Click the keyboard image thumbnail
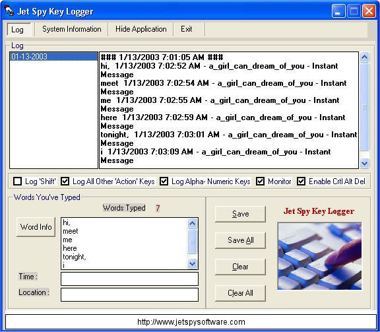Screen dimensions: 380x332 pyautogui.click(x=320, y=256)
